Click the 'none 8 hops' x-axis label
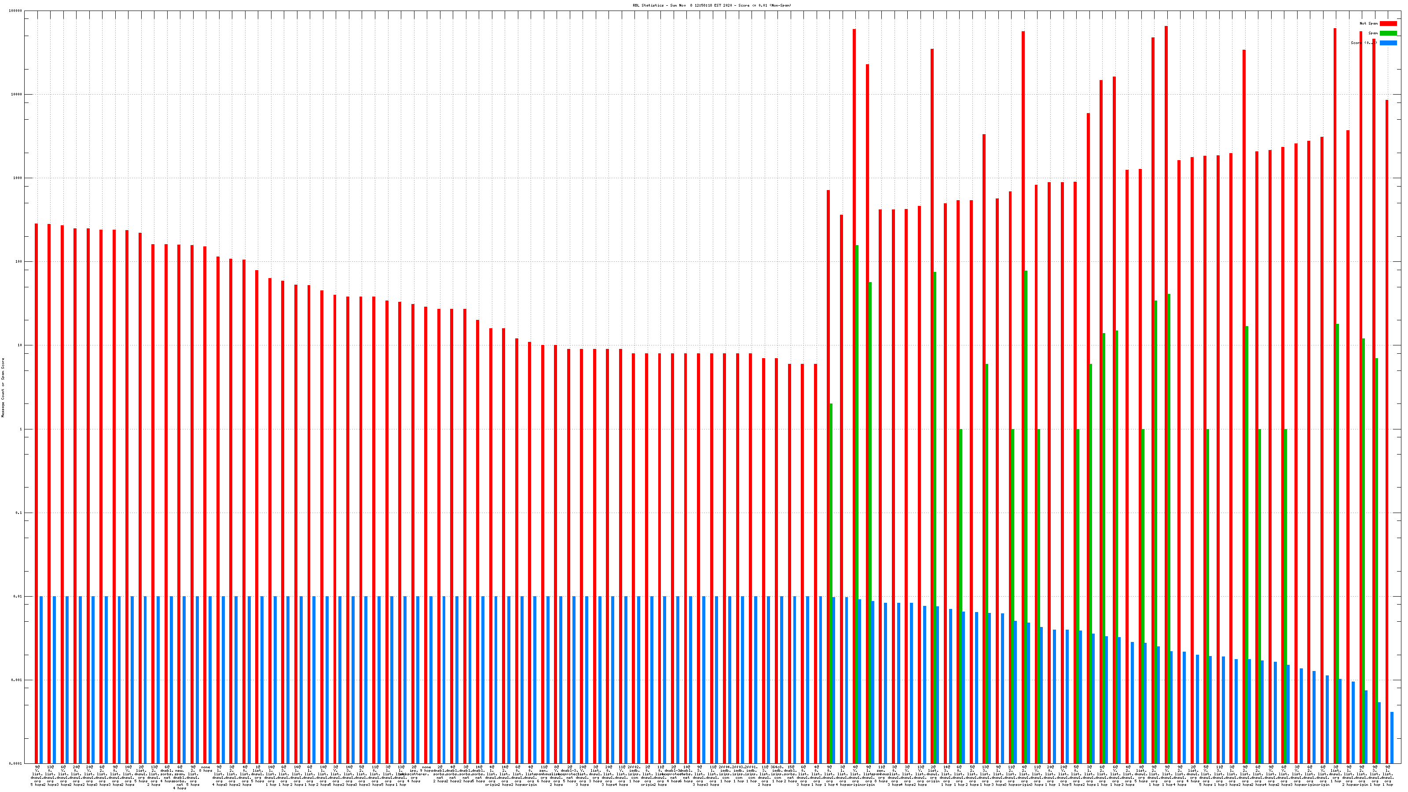 pyautogui.click(x=205, y=769)
